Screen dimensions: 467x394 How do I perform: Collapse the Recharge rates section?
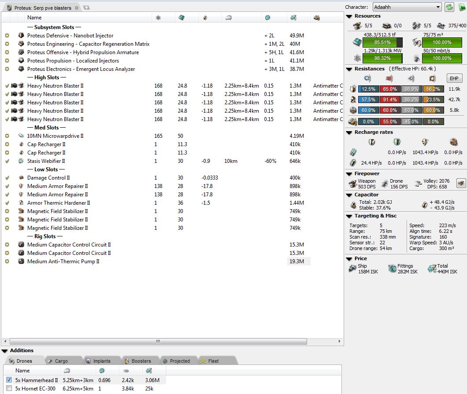[x=349, y=133]
